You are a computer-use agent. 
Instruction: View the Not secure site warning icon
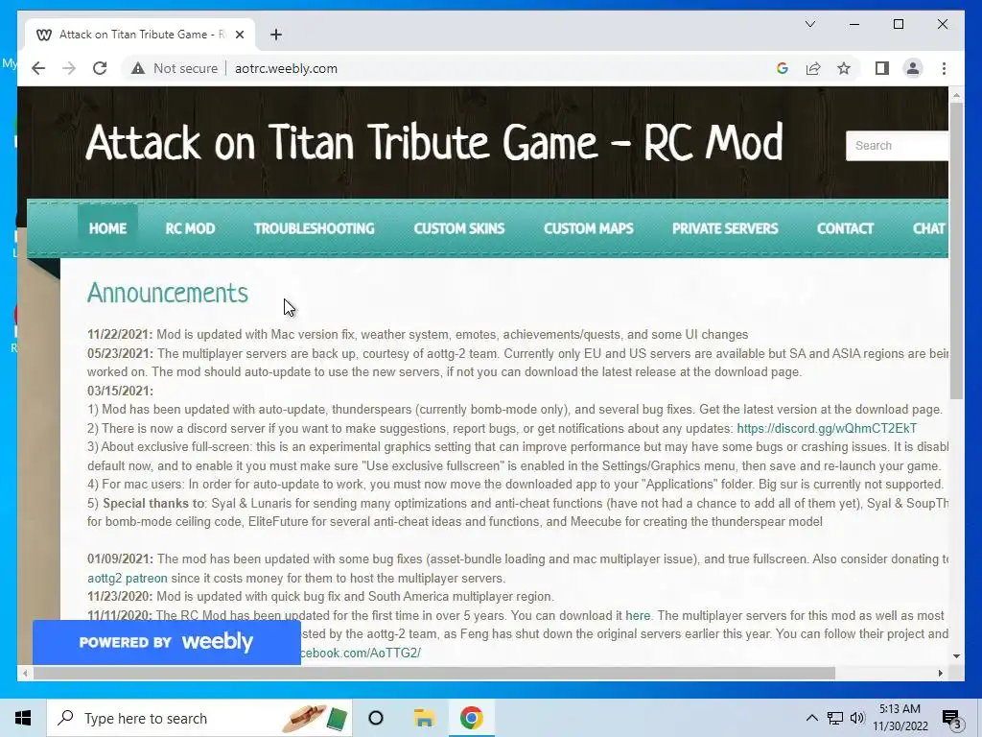138,68
